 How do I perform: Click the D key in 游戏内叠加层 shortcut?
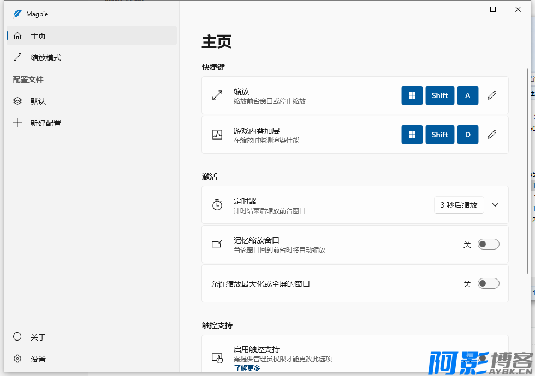pos(468,135)
